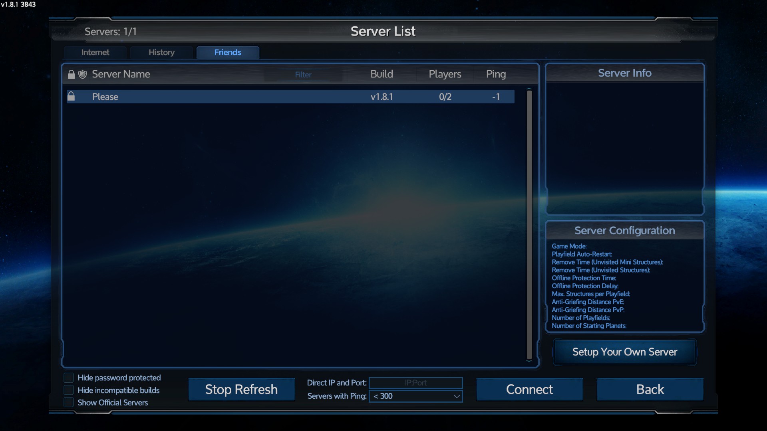This screenshot has width=767, height=431.
Task: Click the lock icon in column header
Action: point(71,75)
